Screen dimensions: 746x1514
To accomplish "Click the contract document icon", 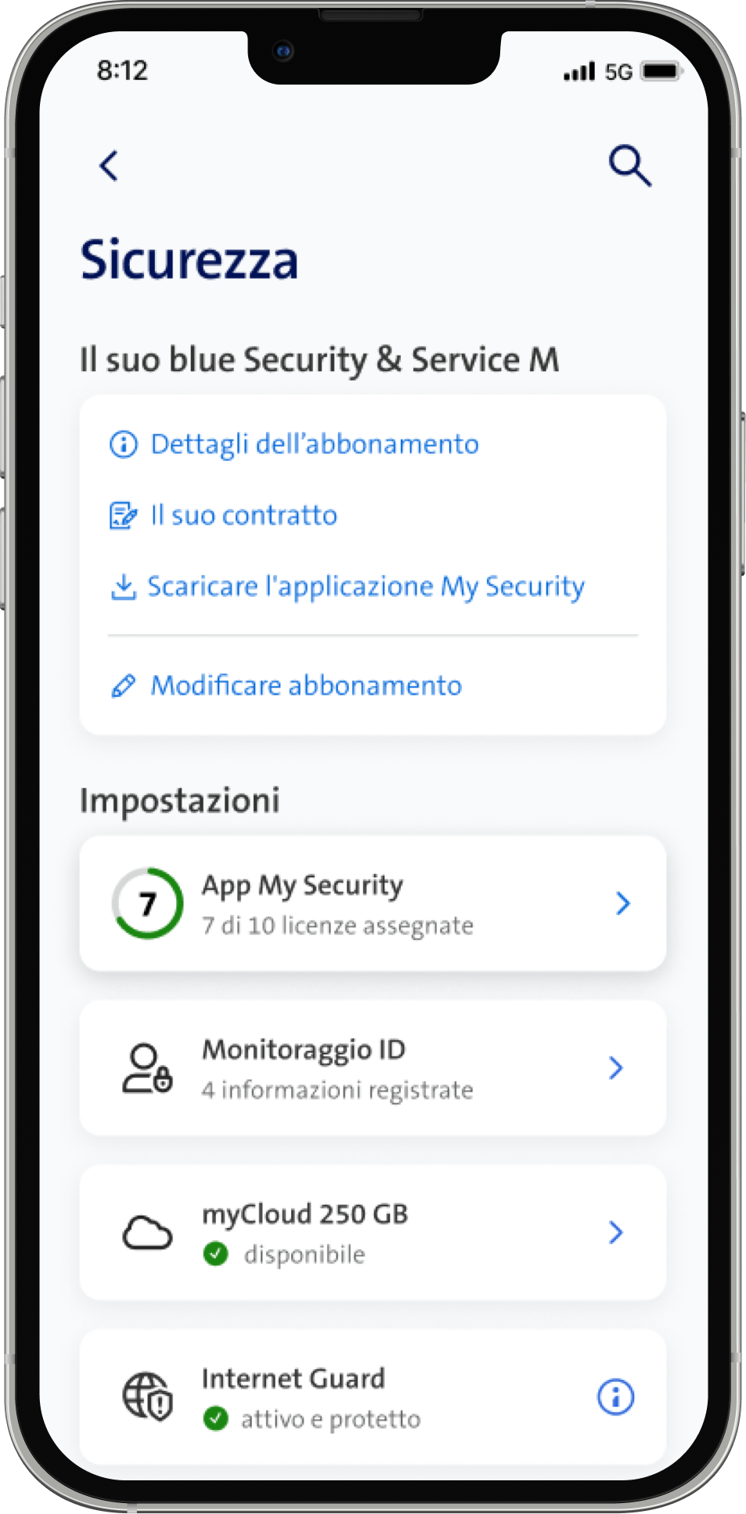I will (x=123, y=515).
